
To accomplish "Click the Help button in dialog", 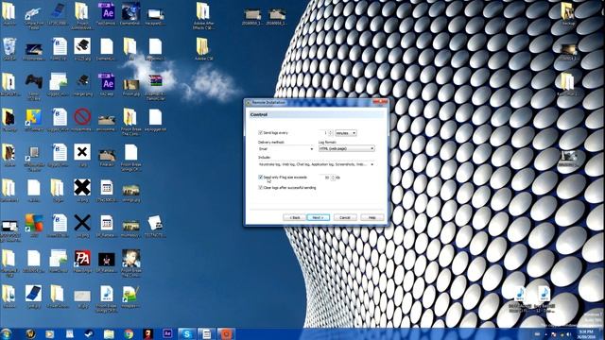I will [x=372, y=218].
